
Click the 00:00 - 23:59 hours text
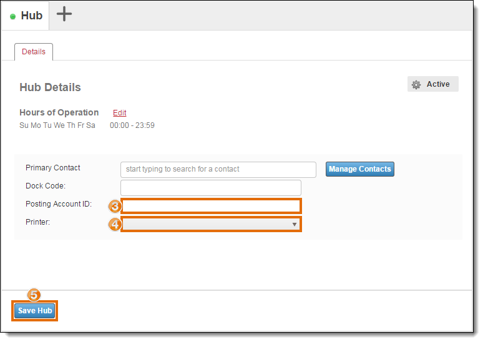132,125
